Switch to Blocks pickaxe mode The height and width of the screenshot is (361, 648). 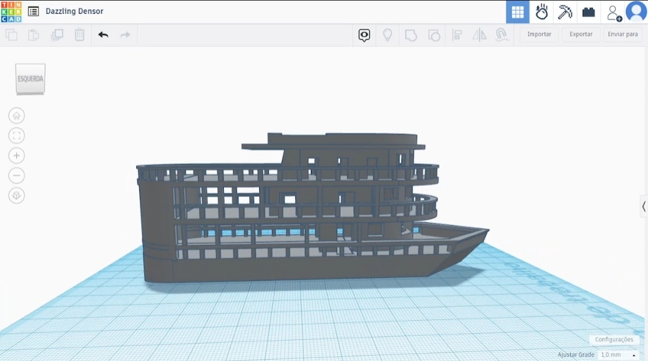point(565,12)
